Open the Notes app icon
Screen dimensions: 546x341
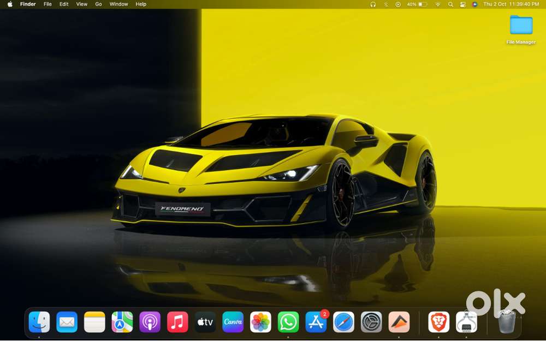[94, 322]
